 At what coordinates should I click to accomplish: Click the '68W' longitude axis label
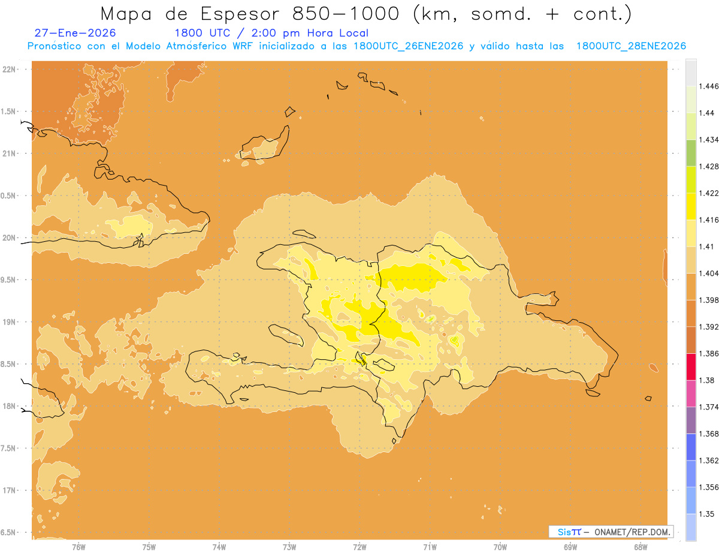(641, 547)
